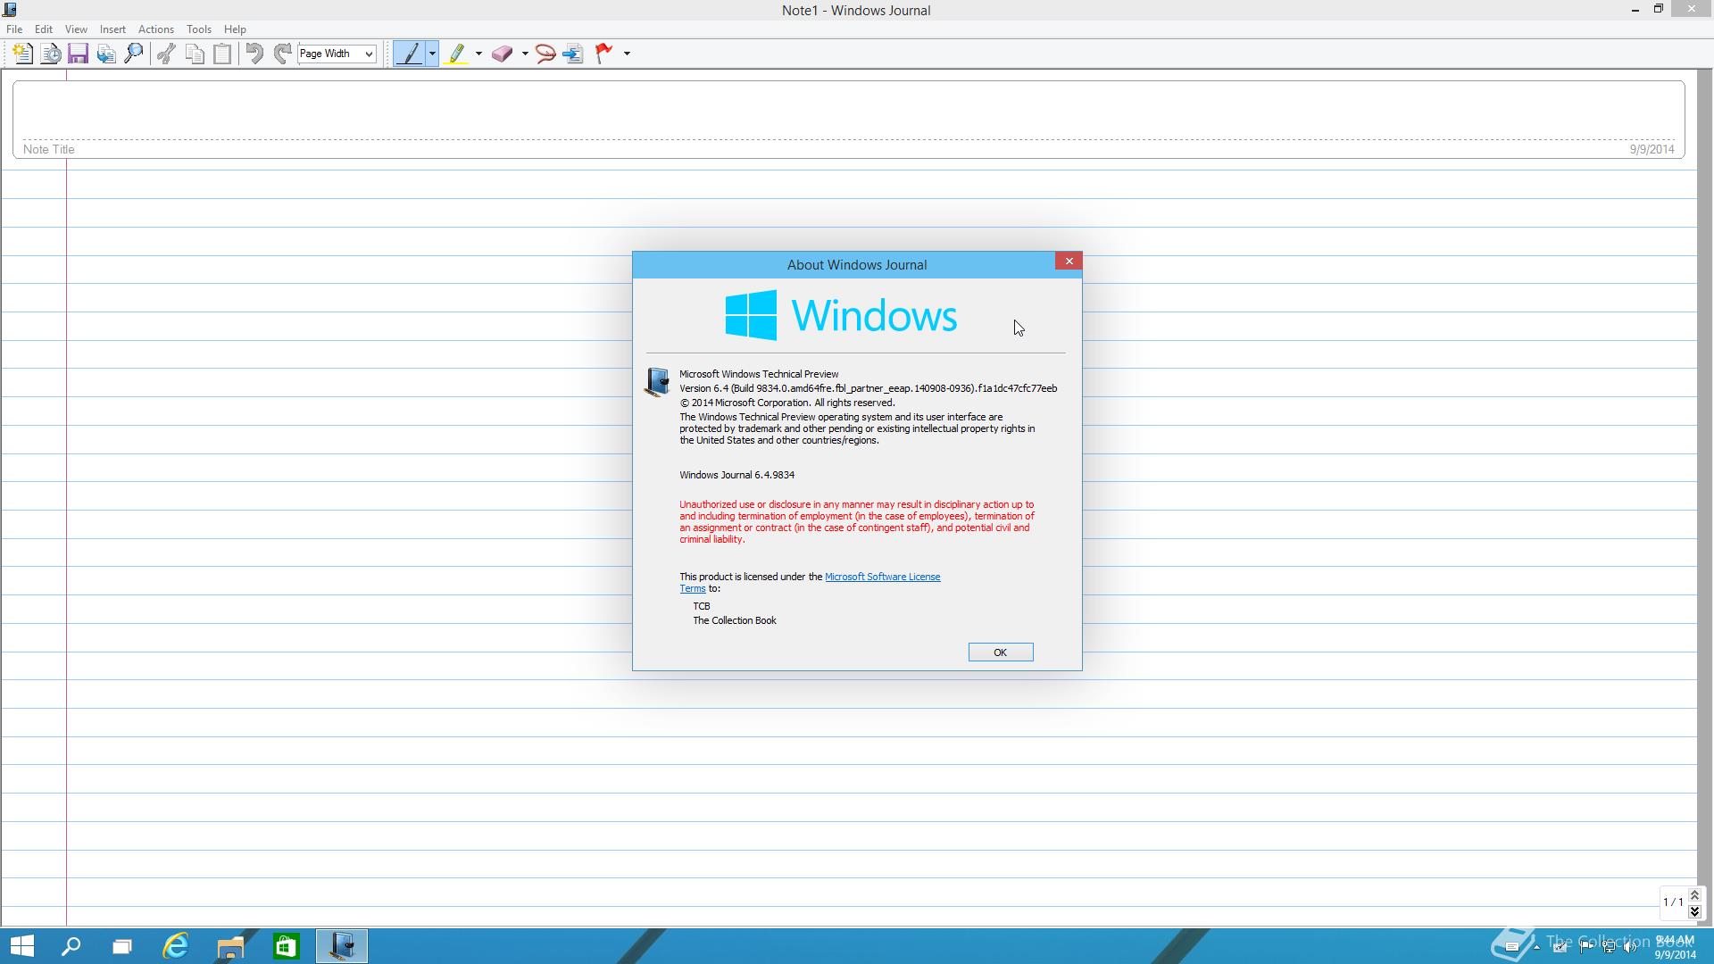1714x964 pixels.
Task: Click the Paste clipboard icon
Action: (222, 54)
